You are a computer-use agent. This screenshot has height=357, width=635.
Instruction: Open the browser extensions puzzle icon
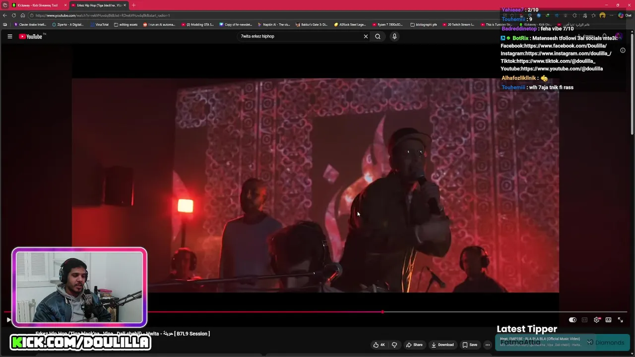tap(575, 15)
